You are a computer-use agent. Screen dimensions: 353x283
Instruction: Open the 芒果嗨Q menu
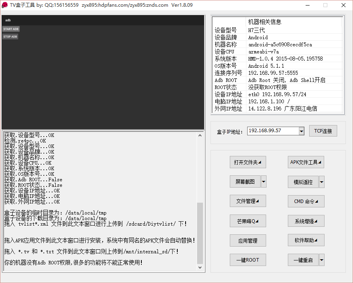248,221
